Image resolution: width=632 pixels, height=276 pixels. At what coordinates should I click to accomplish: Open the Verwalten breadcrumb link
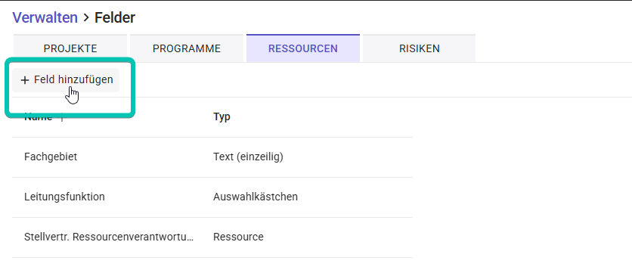(45, 17)
